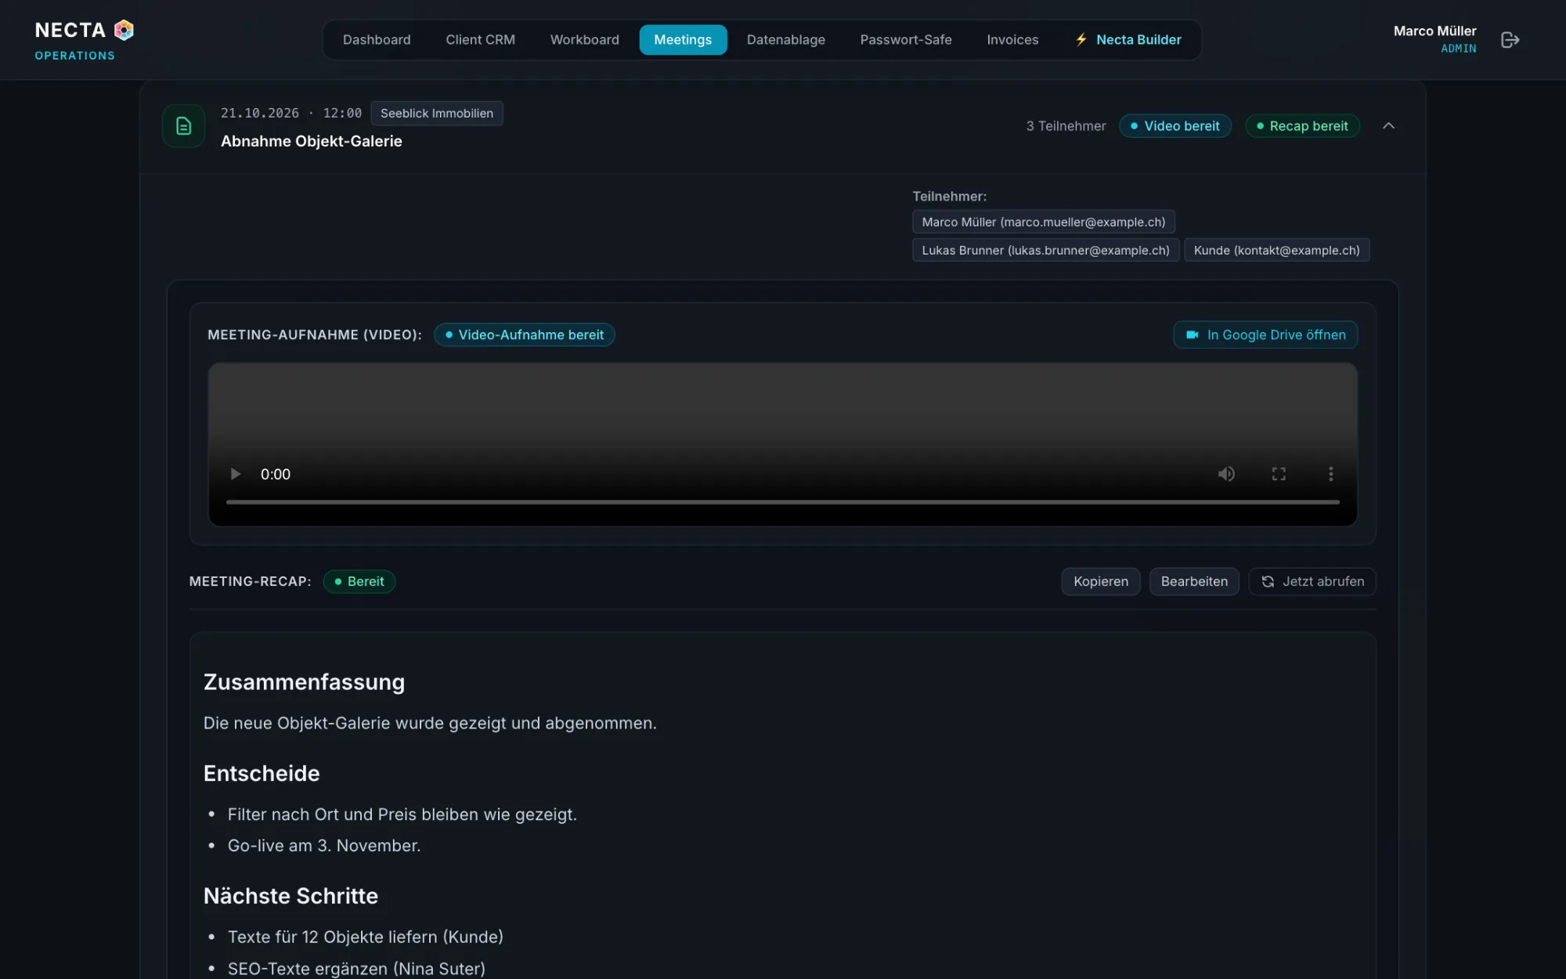
Task: Click the Video-Aufnahme bereit badge
Action: coord(525,335)
